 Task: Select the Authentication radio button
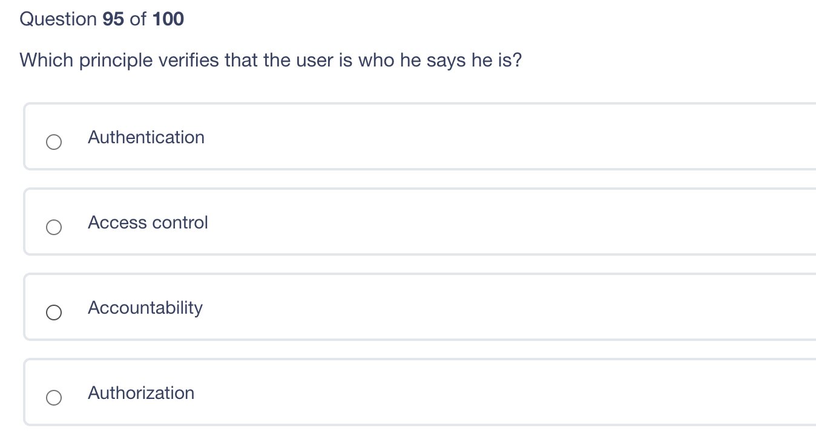pyautogui.click(x=54, y=142)
